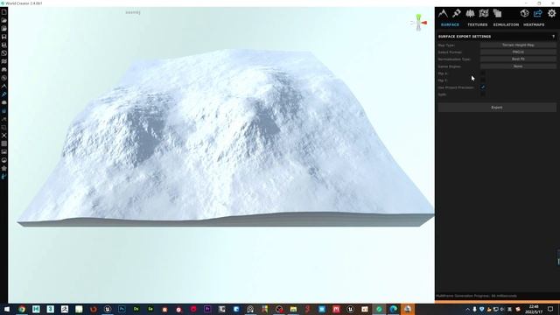
Task: Open the Normalization Type dropdown
Action: coord(518,59)
